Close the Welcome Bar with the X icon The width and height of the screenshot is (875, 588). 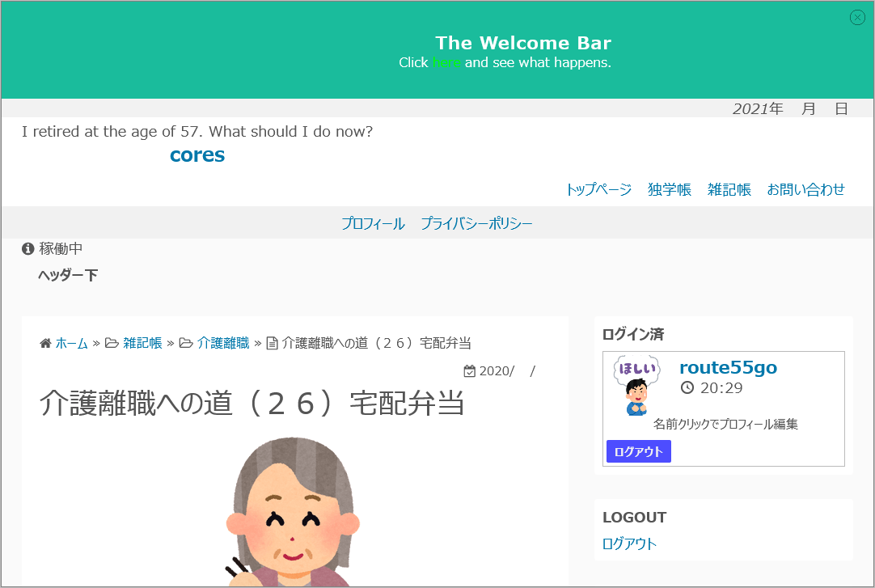pyautogui.click(x=857, y=18)
